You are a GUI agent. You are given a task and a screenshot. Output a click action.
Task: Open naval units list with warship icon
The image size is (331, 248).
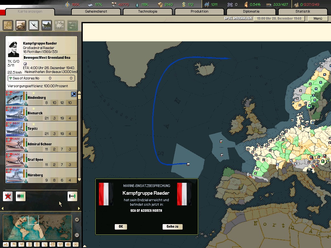[x=47, y=25]
